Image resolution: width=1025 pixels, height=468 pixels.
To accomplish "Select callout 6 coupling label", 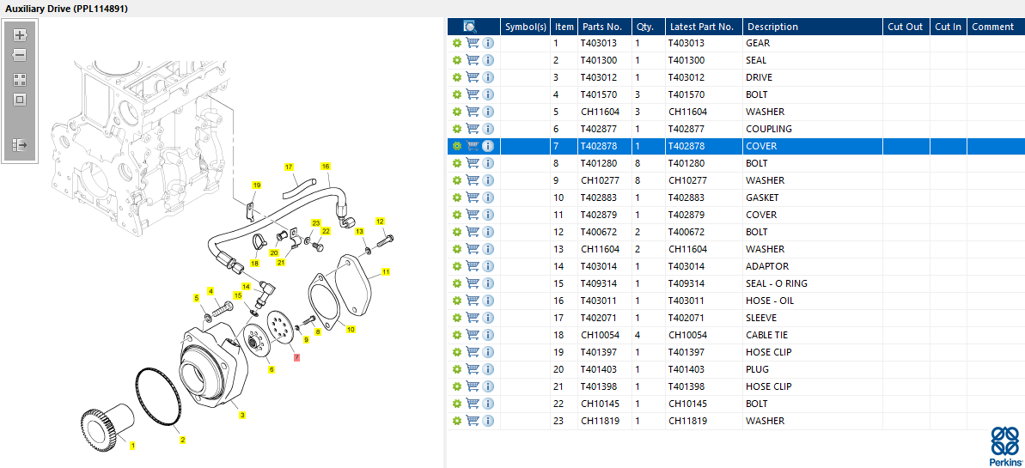I will pos(271,369).
